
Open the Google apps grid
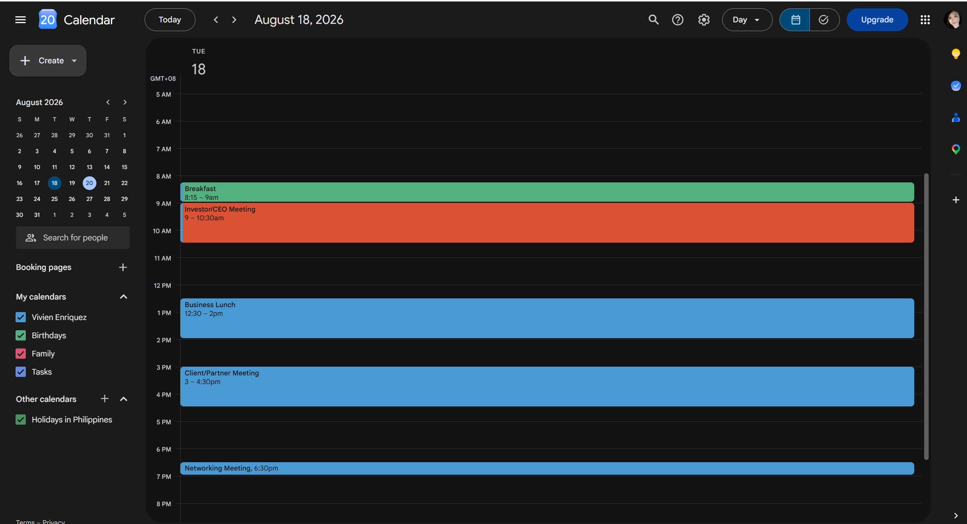(x=925, y=20)
